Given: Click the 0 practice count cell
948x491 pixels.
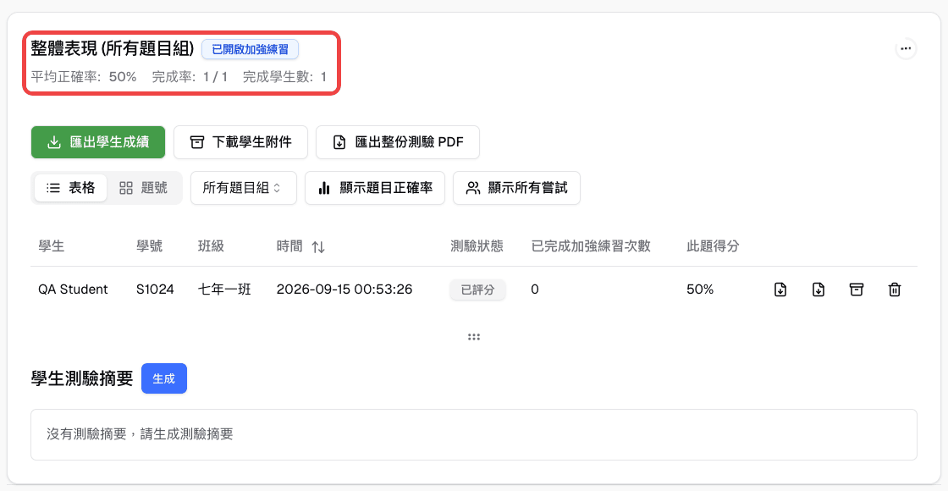Looking at the screenshot, I should (534, 290).
